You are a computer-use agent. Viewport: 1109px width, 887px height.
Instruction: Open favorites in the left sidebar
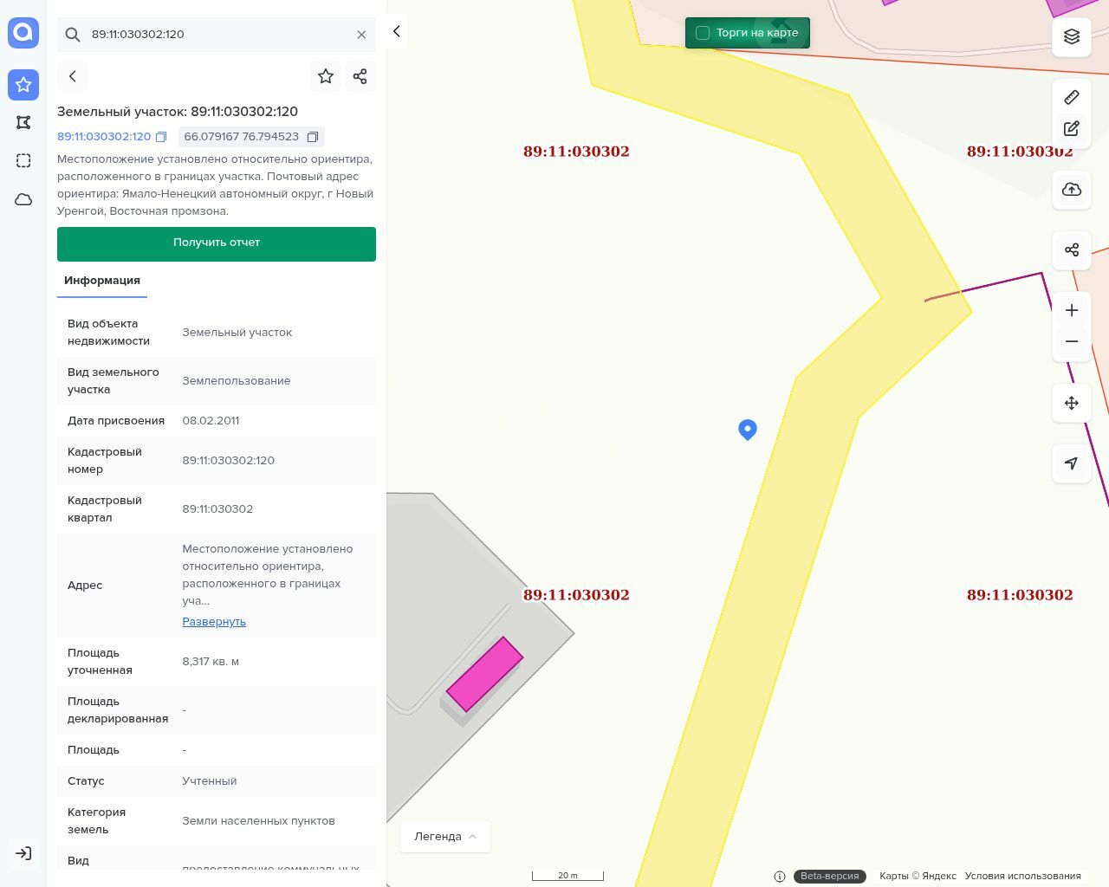click(x=23, y=84)
